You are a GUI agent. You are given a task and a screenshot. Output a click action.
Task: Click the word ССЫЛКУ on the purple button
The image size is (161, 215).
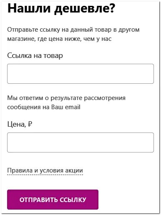(x=73, y=200)
